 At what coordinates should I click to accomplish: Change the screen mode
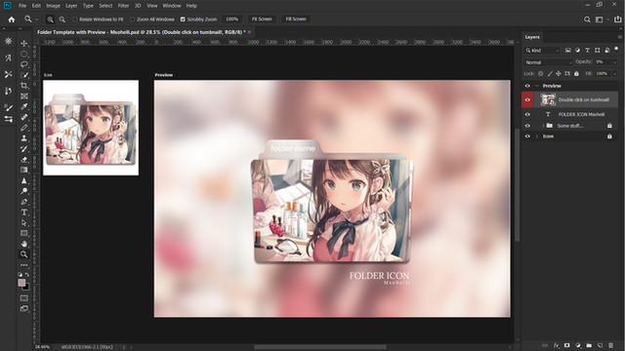coord(23,308)
